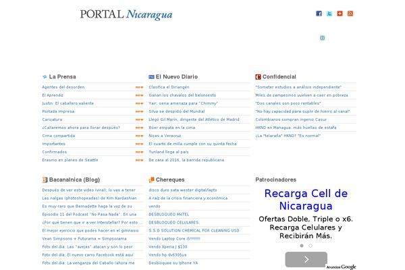Screen dimensions: 405x270
Task: Open '¿La telaraña HKND? Es normal'
Action: click(x=288, y=136)
